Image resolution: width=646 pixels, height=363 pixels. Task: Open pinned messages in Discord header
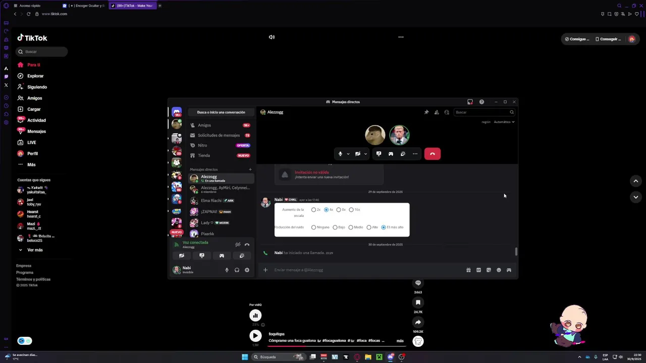pos(426,112)
